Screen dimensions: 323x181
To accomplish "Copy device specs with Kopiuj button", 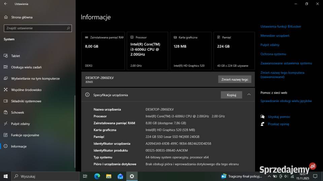I will pos(231,95).
